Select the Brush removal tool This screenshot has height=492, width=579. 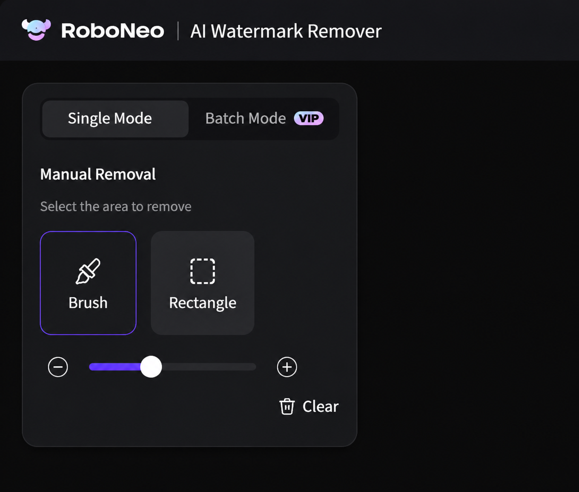point(88,283)
